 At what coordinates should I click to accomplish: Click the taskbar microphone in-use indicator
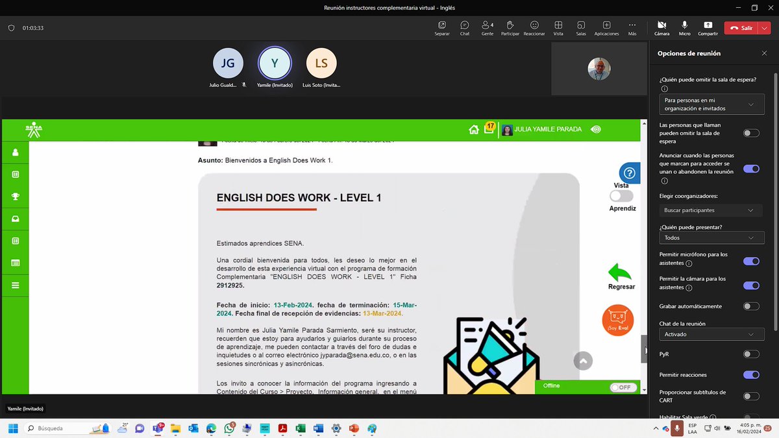677,428
